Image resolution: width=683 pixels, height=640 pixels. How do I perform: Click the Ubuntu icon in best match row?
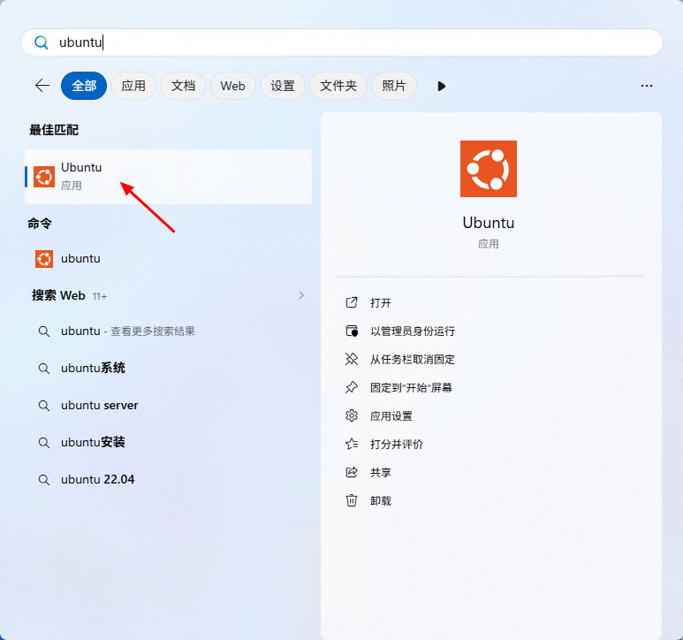click(x=44, y=177)
